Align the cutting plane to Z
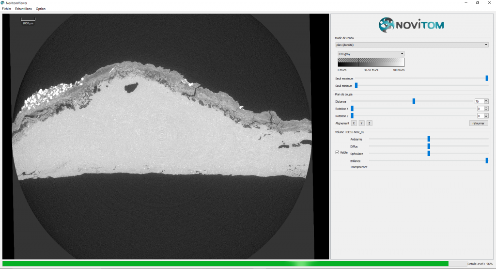Viewport: 496px width, 269px height. [x=369, y=123]
